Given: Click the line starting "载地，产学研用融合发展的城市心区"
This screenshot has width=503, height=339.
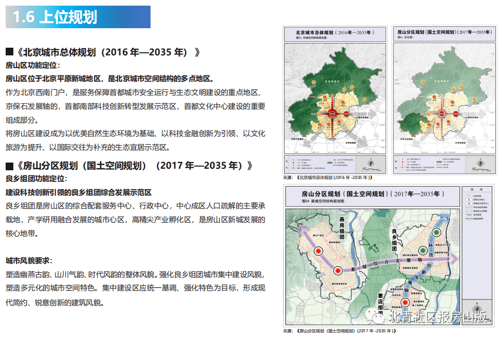Looking at the screenshot, I should [135, 220].
